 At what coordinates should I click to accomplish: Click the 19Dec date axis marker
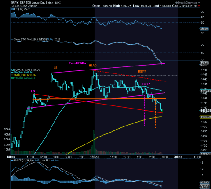coord(95,157)
